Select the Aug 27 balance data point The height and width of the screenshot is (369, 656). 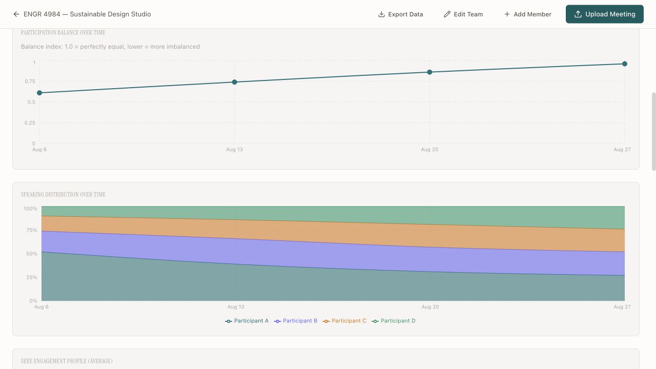(x=625, y=64)
